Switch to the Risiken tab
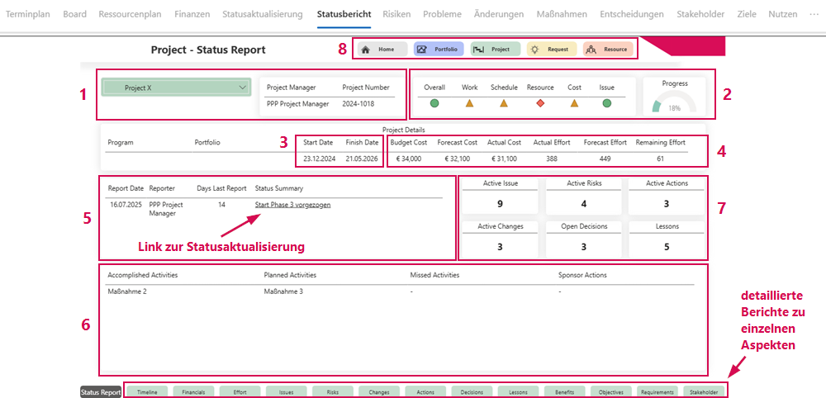 [396, 14]
